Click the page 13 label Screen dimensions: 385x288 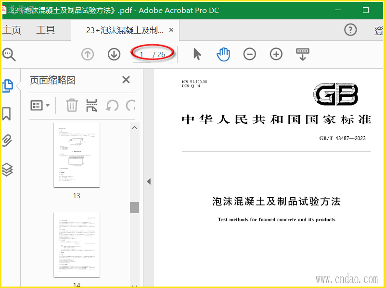(77, 196)
